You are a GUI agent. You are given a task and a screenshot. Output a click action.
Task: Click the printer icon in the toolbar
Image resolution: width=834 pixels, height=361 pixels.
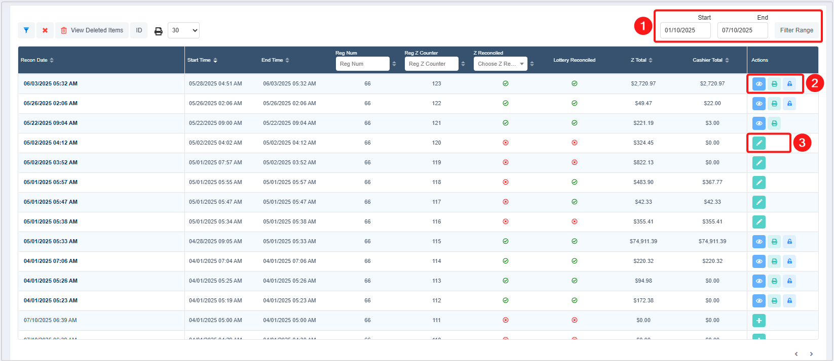tap(158, 31)
